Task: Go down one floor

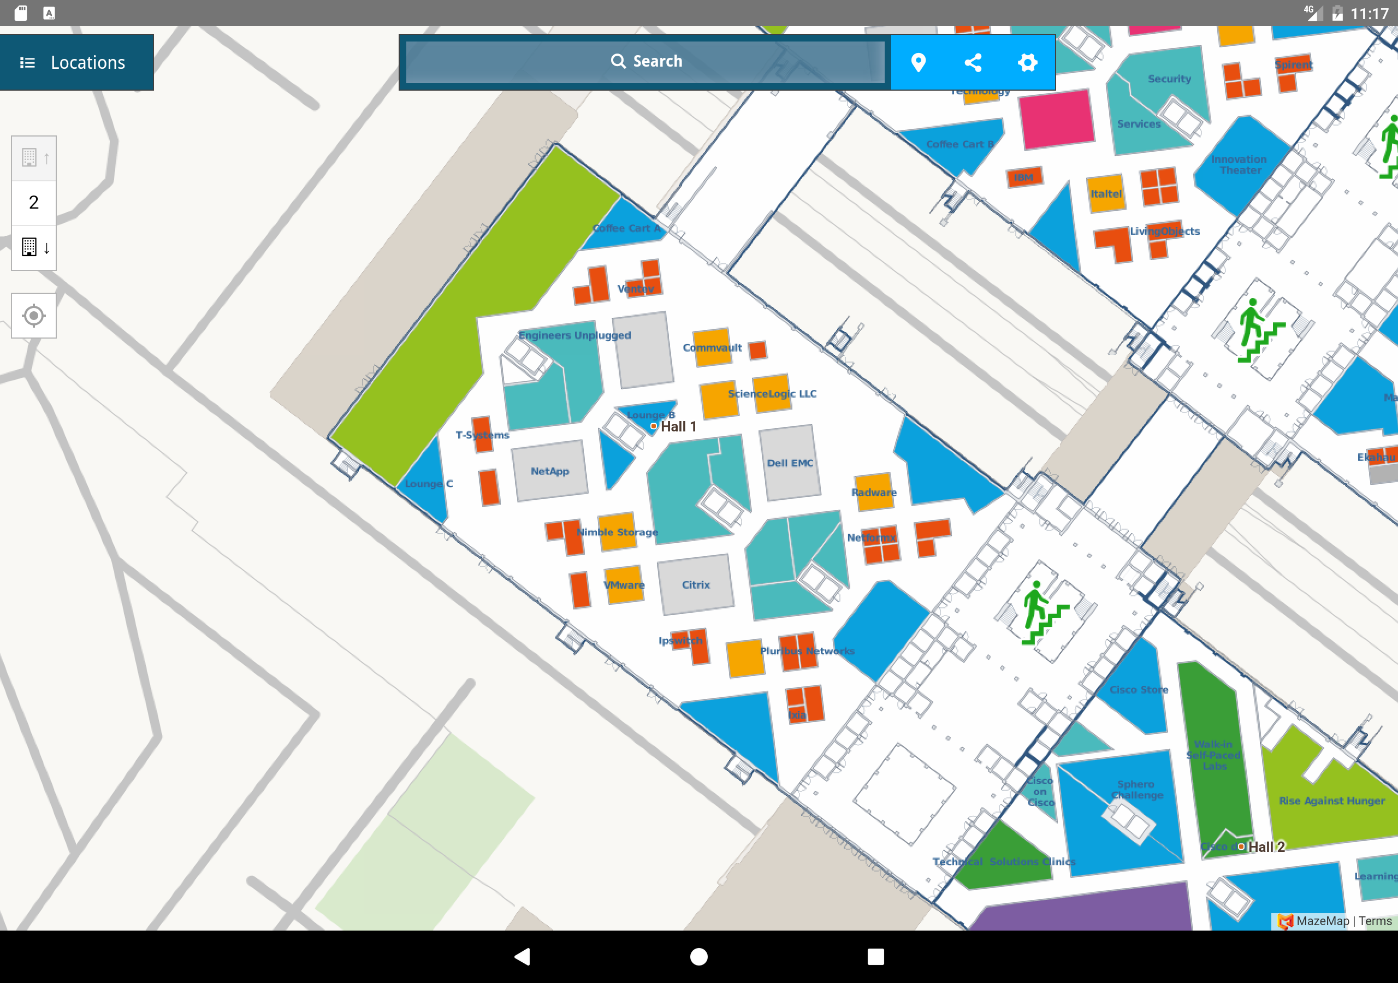Action: point(34,247)
